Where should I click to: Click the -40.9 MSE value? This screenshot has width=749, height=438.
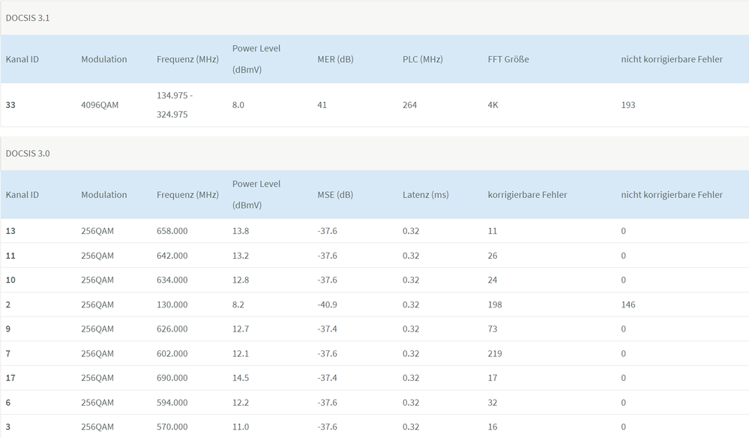328,304
